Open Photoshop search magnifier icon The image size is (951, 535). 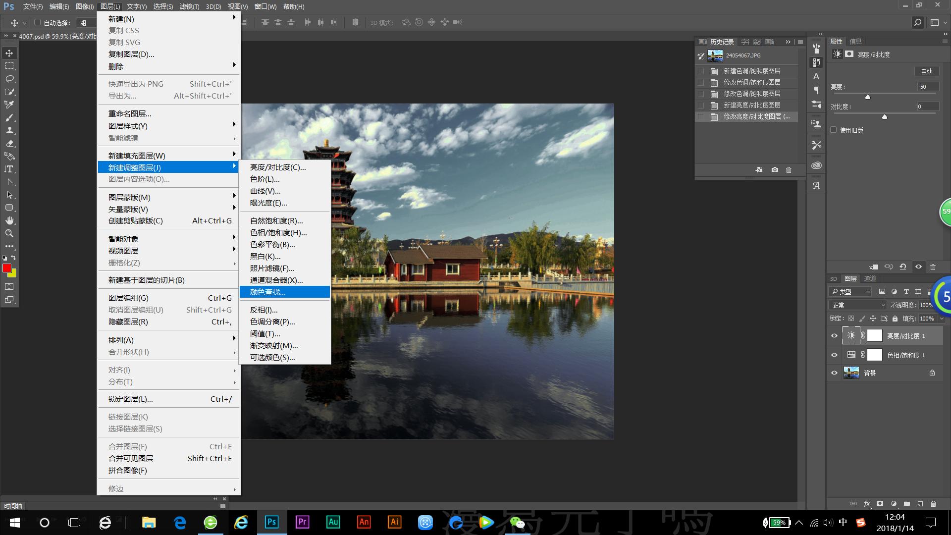[917, 22]
